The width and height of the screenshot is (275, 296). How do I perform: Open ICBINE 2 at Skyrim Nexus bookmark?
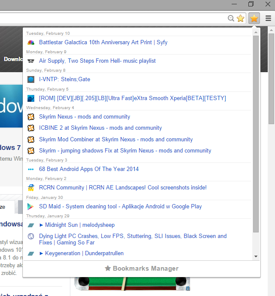(x=100, y=128)
